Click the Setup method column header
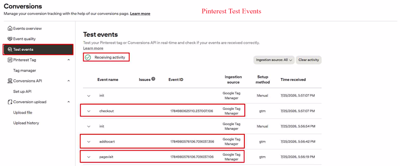 coord(263,80)
